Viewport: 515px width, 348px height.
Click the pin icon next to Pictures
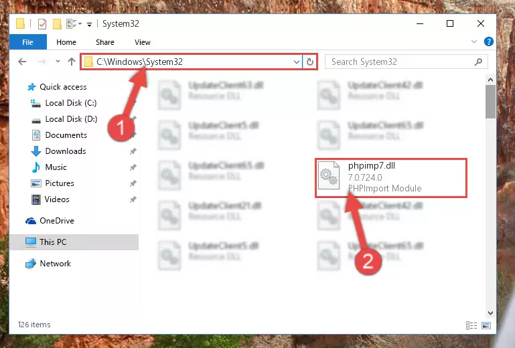(x=133, y=183)
